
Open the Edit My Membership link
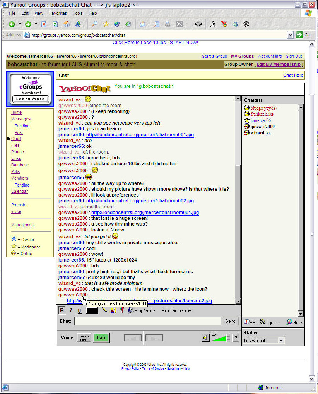(279, 64)
